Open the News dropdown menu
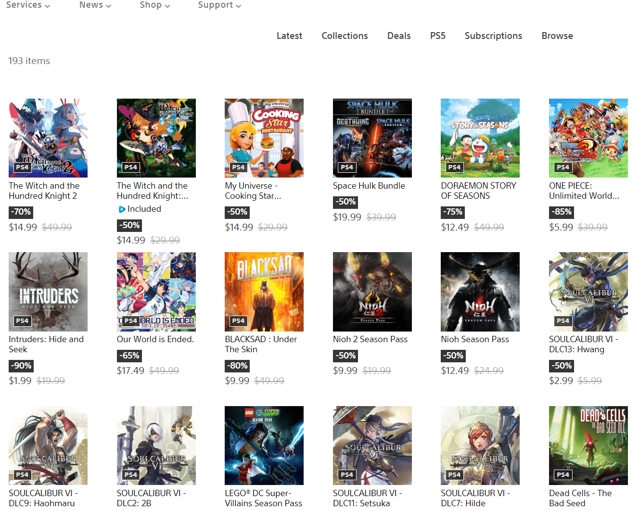Viewport: 639px width, 511px height. tap(95, 5)
